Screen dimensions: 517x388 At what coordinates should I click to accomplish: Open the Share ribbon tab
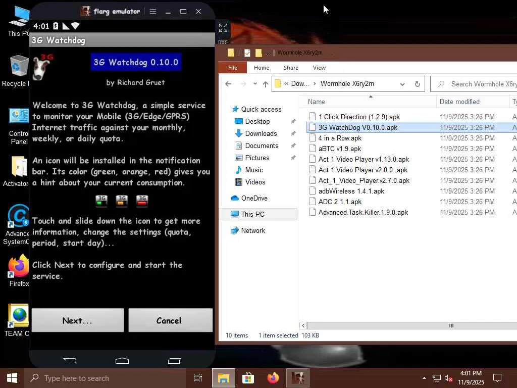click(291, 68)
